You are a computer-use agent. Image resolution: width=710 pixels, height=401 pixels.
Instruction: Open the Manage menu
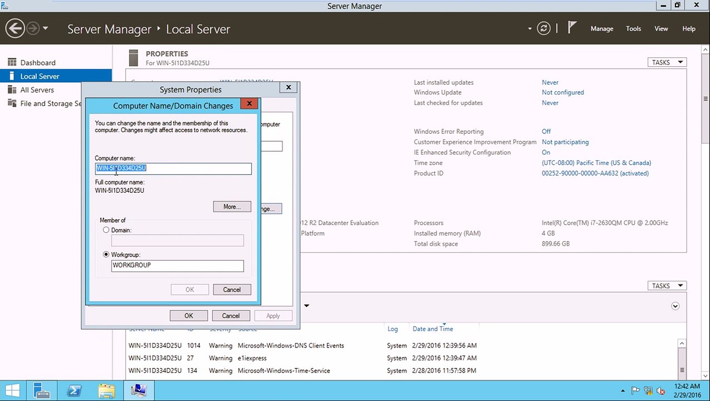602,28
